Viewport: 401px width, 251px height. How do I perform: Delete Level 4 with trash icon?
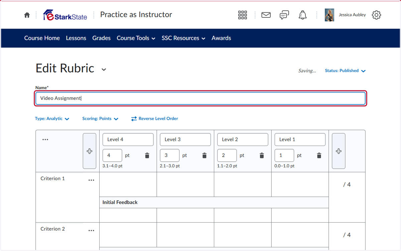(147, 156)
